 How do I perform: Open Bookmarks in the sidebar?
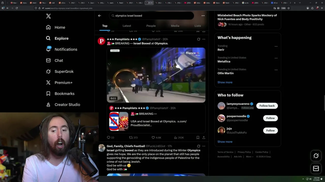point(60,94)
